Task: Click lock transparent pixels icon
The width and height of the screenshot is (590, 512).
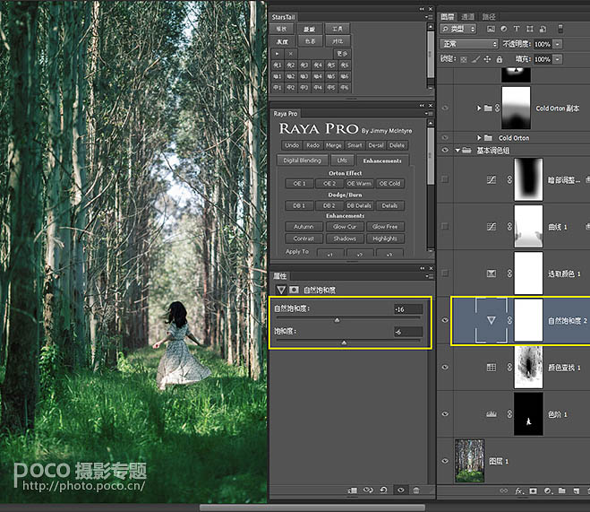Action: tap(464, 59)
